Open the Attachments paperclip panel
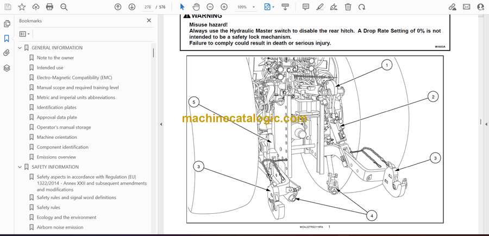 click(7, 53)
